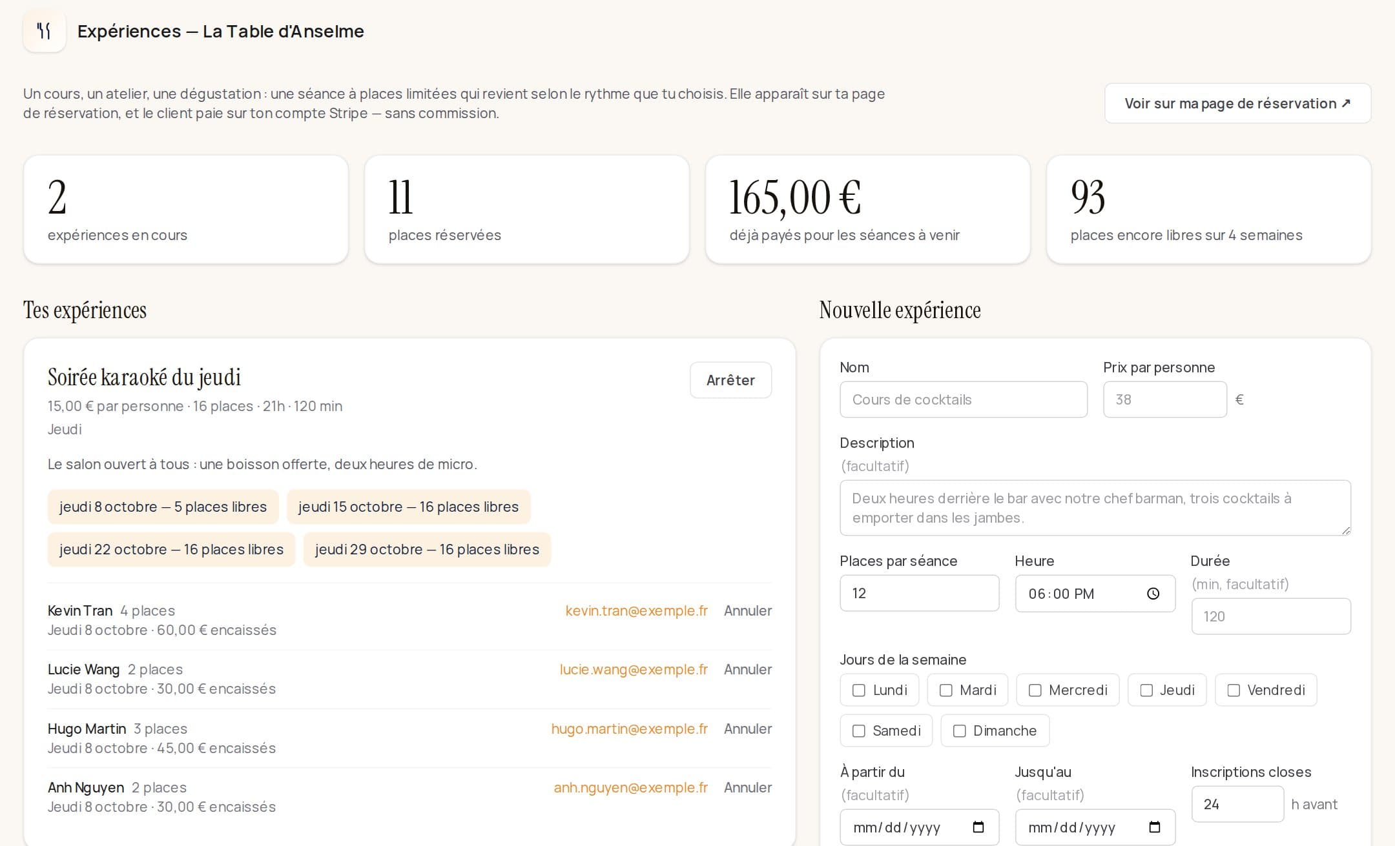Click the À partir du date input
This screenshot has width=1395, height=846.
point(920,827)
